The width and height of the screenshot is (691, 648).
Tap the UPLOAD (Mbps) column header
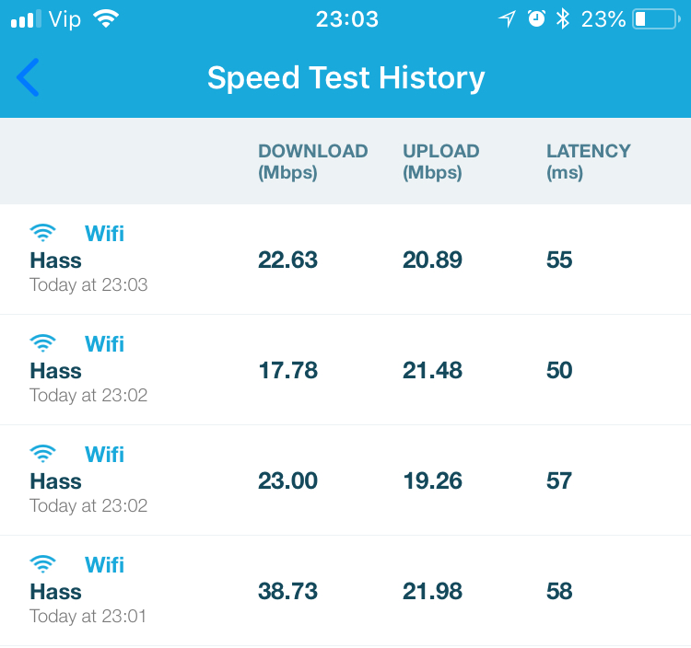tap(440, 161)
